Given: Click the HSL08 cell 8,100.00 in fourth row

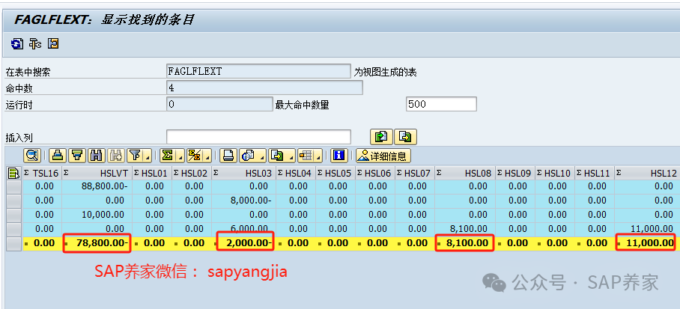Looking at the screenshot, I should coord(465,229).
